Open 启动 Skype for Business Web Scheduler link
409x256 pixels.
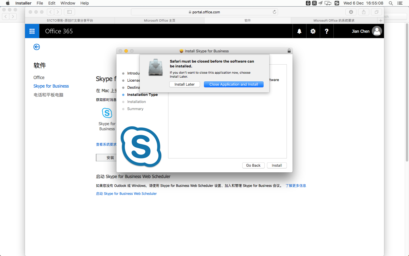click(126, 193)
